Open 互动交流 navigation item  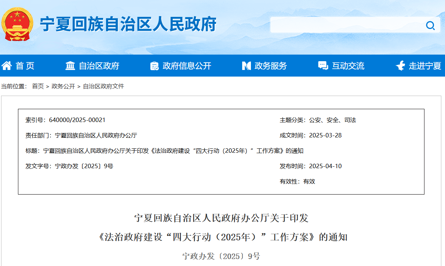click(x=348, y=66)
